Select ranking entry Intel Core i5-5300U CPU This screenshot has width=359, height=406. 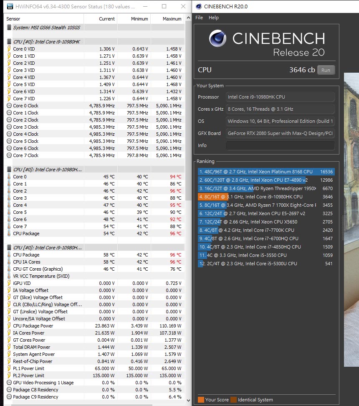point(266,264)
